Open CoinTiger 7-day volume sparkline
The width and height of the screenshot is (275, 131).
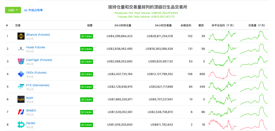254,61
